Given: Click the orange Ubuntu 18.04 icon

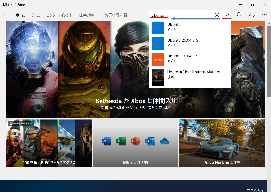Looking at the screenshot, I should coord(158,60).
